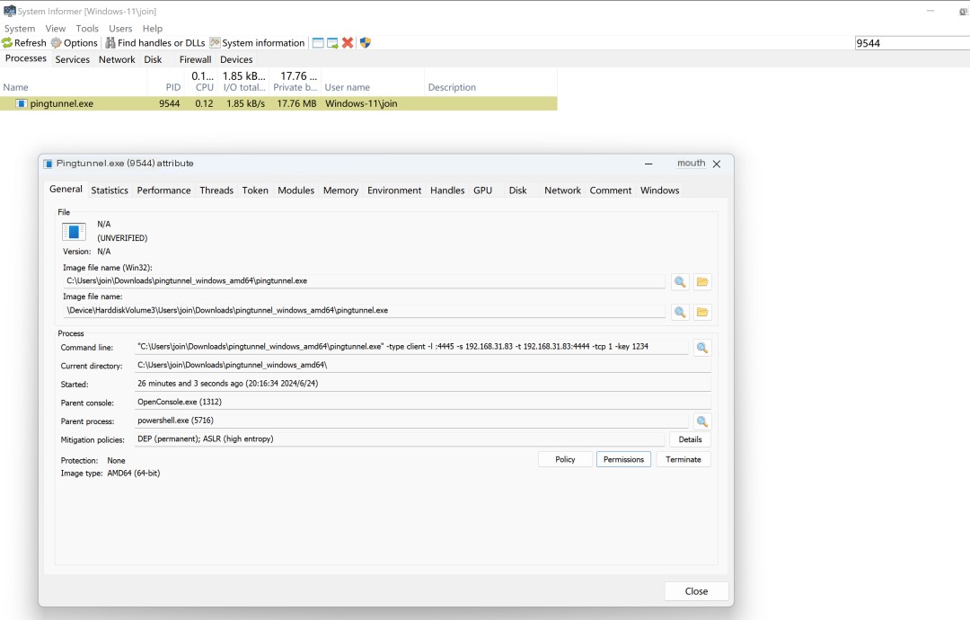Image resolution: width=970 pixels, height=620 pixels.
Task: Switch to the main Network tab
Action: pos(117,59)
